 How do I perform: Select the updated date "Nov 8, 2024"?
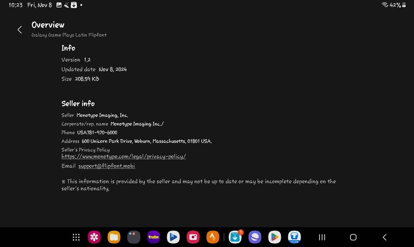point(113,69)
